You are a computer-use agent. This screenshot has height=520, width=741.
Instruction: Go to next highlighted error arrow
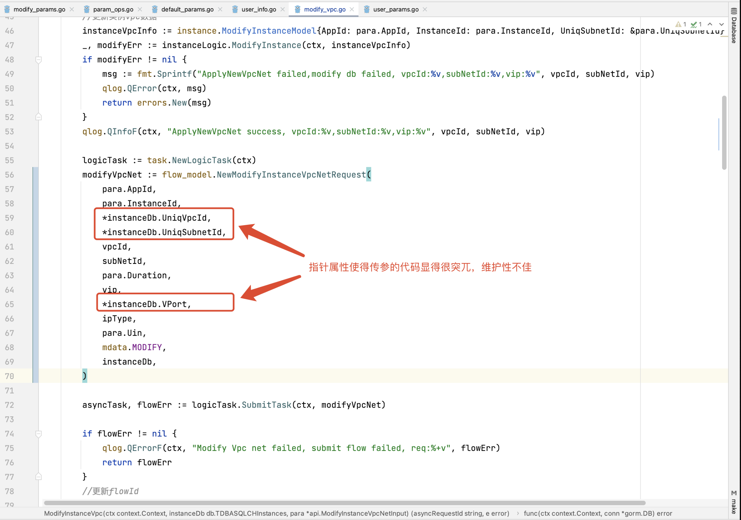point(721,25)
